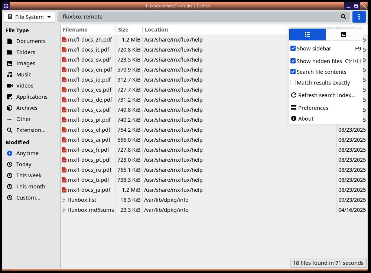Image resolution: width=371 pixels, height=273 pixels.
Task: Expand the File System location dropdown
Action: (x=29, y=17)
